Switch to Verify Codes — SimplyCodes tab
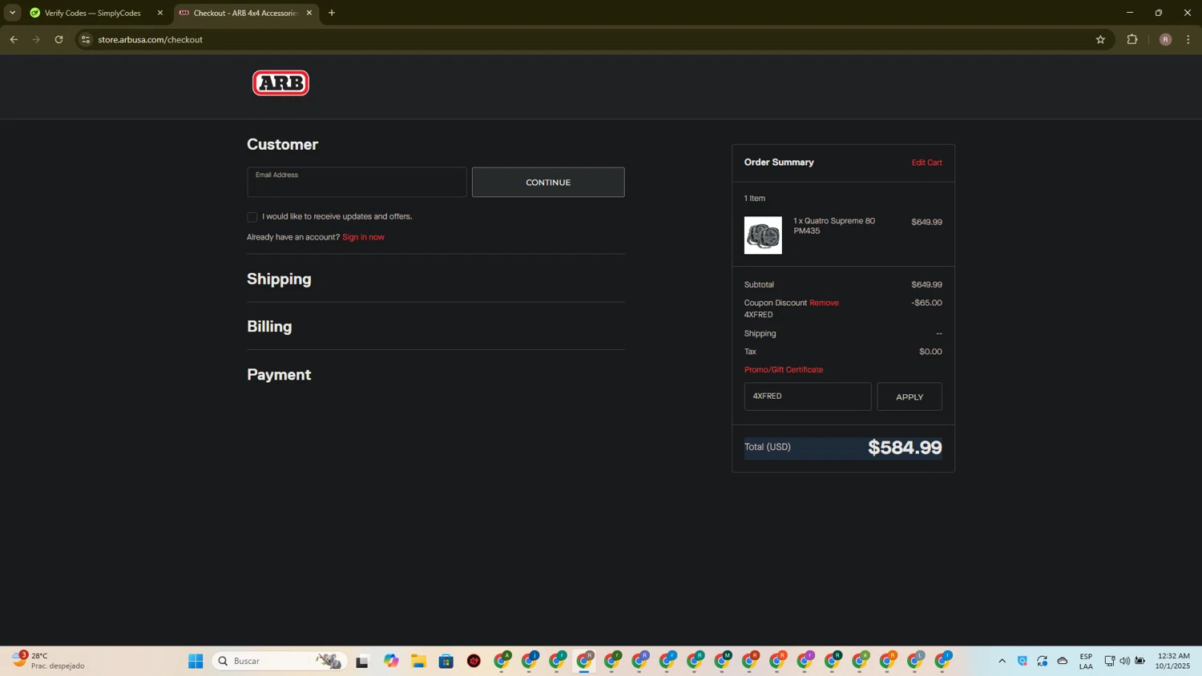This screenshot has height=676, width=1202. [92, 13]
